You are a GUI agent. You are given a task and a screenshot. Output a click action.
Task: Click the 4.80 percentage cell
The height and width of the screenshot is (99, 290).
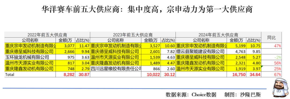pos(253,63)
